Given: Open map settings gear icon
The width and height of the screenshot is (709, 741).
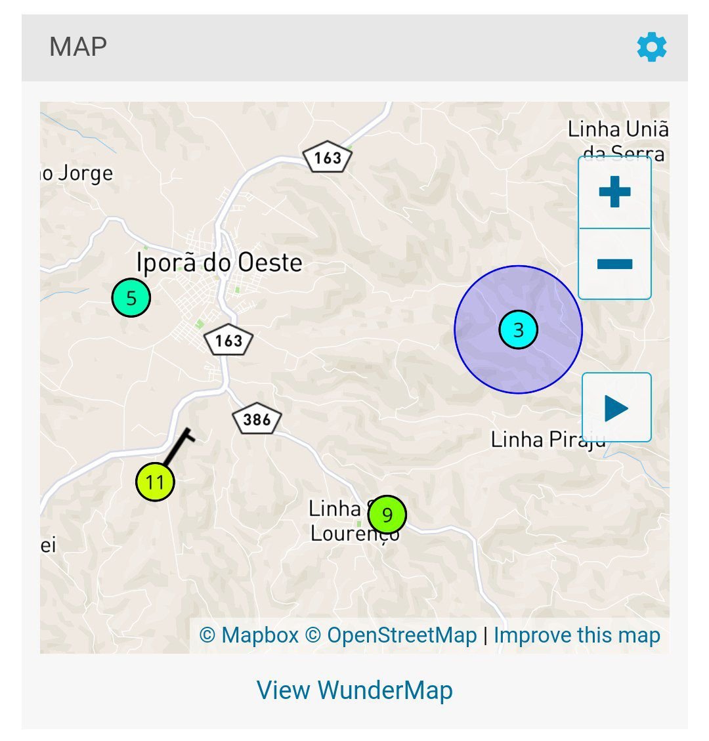Looking at the screenshot, I should [x=651, y=47].
